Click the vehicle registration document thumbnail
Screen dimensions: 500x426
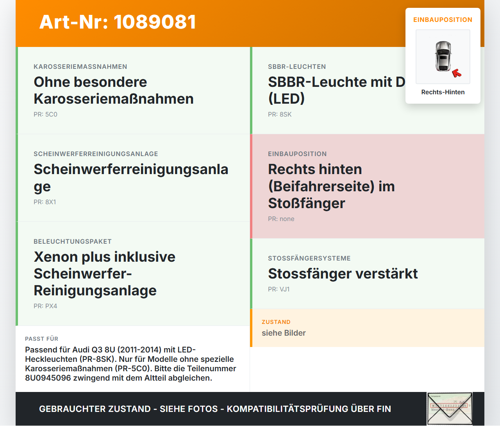coord(450,409)
